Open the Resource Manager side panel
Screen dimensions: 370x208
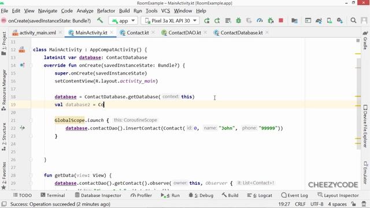tap(4, 90)
